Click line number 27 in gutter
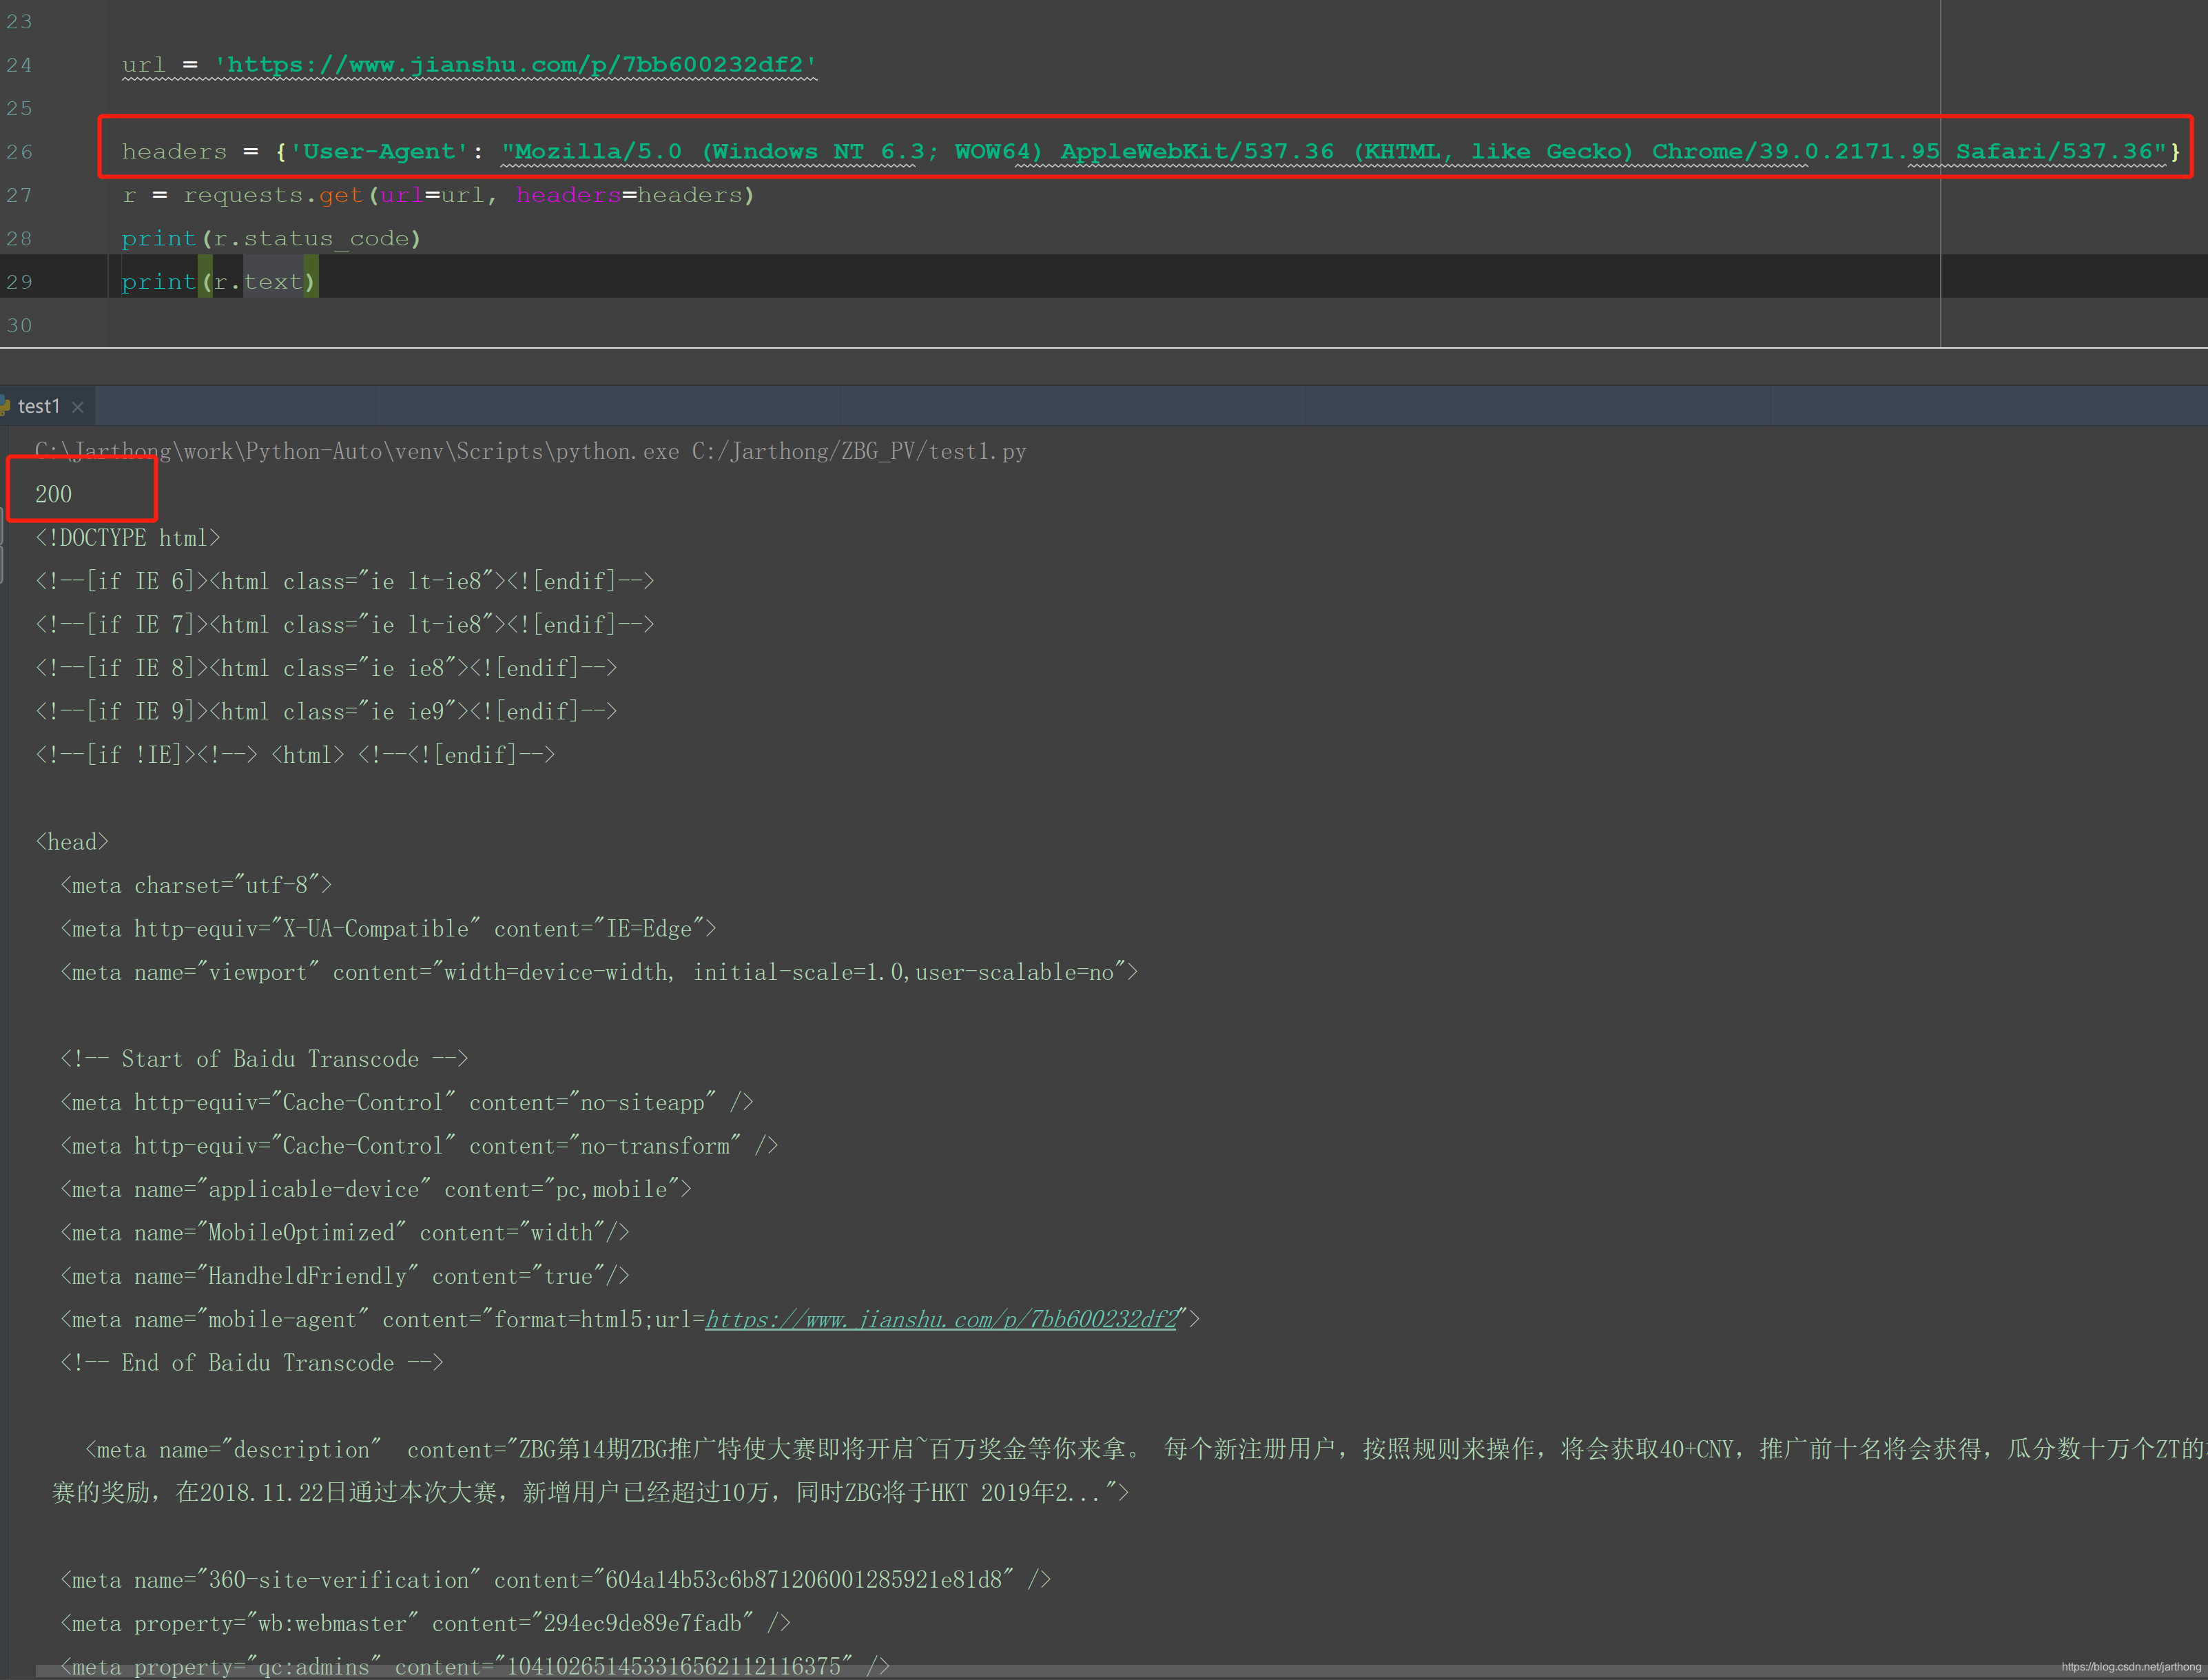 click(19, 195)
